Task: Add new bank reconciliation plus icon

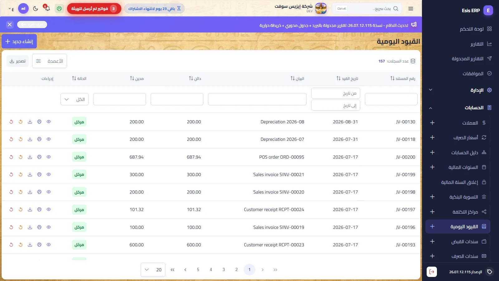Action: pyautogui.click(x=432, y=197)
